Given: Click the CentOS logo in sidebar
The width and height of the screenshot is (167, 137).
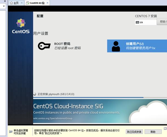Looking at the screenshot, I should pos(21,26).
